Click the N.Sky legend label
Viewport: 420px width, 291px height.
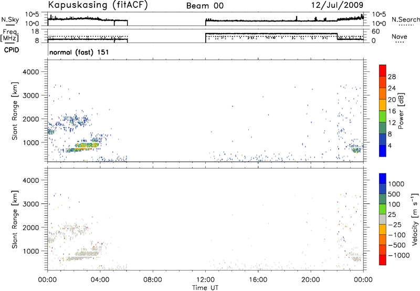(x=10, y=19)
